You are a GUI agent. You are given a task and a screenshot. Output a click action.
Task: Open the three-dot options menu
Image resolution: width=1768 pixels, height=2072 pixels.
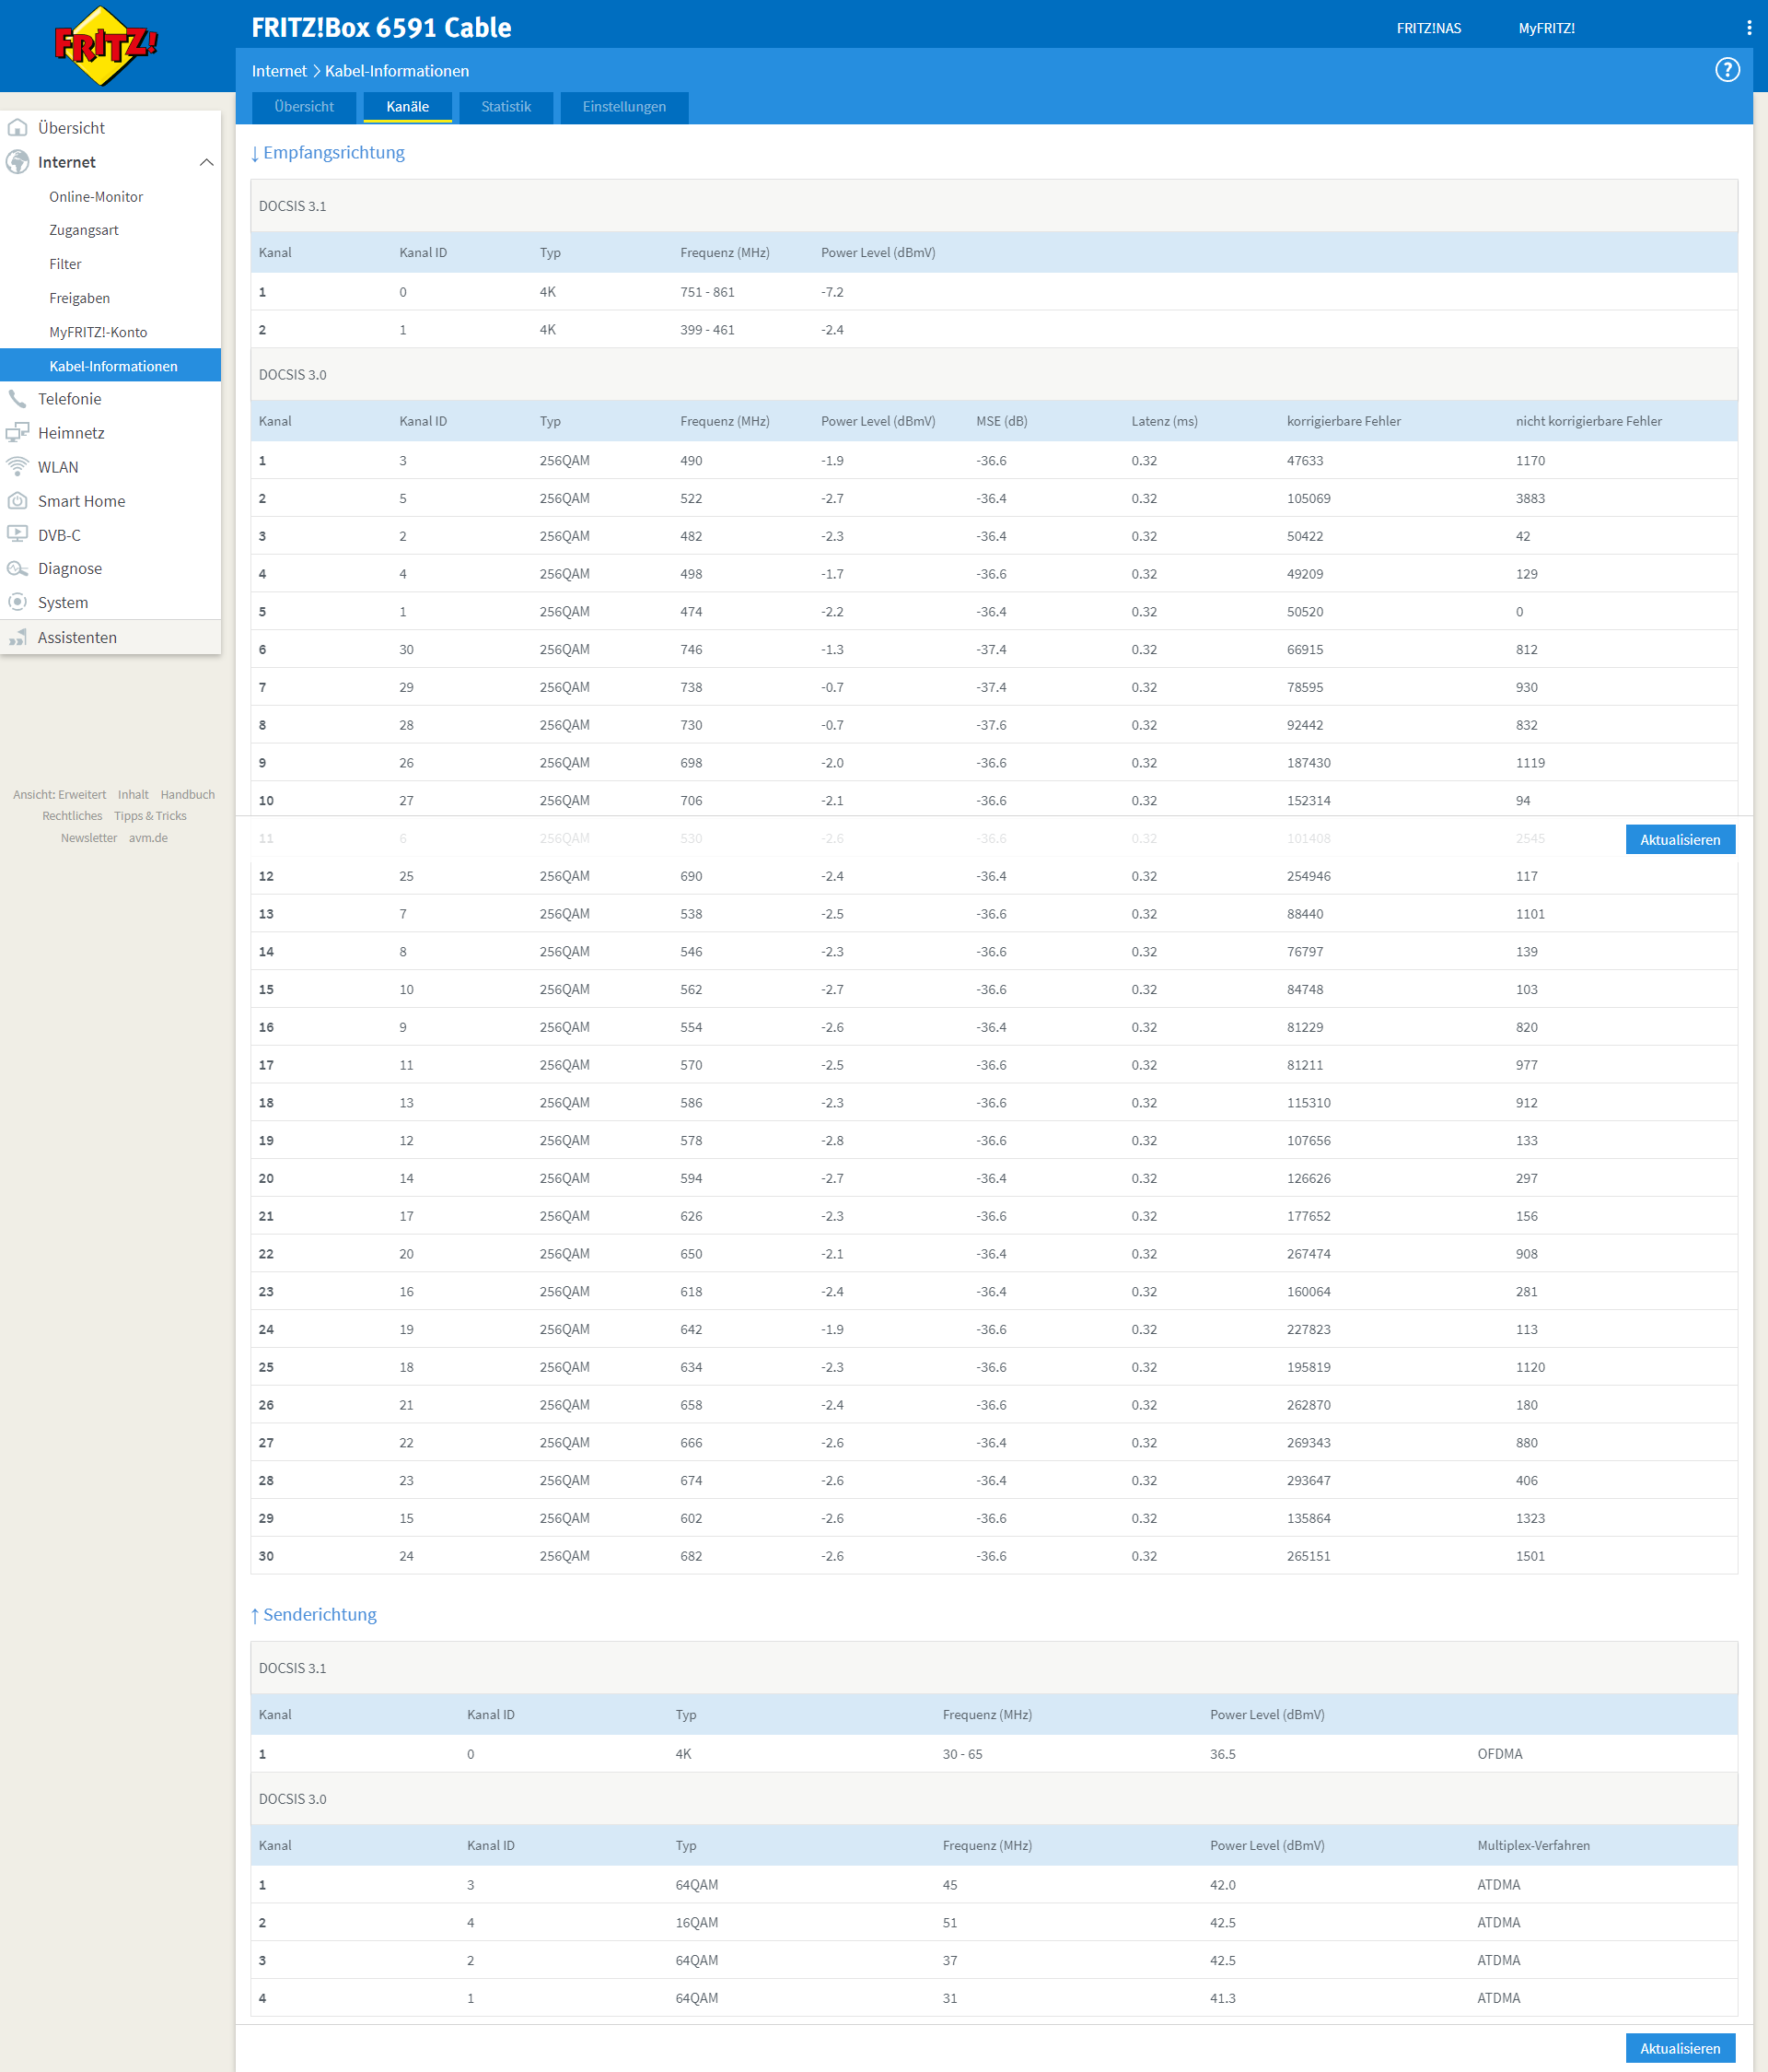click(x=1748, y=28)
